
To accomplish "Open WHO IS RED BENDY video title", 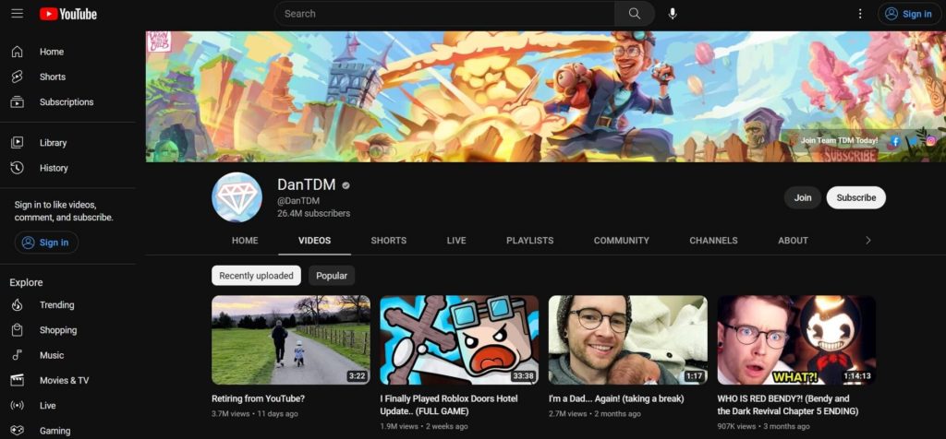I will pyautogui.click(x=787, y=405).
